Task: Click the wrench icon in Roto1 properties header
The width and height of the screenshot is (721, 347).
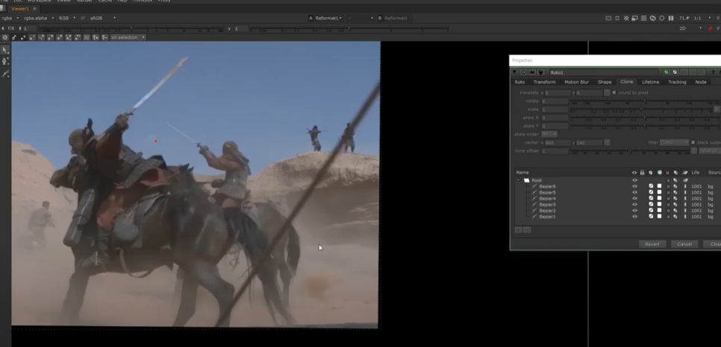Action: (x=541, y=72)
